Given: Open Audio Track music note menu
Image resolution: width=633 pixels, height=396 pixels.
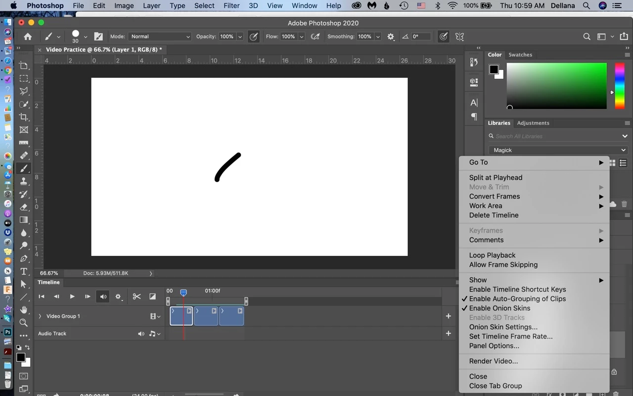Looking at the screenshot, I should [155, 334].
